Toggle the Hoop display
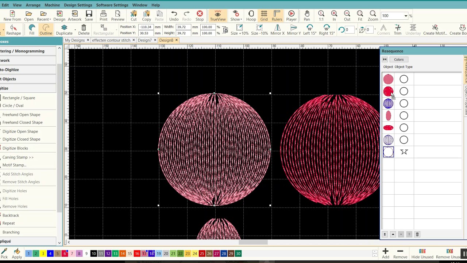The width and height of the screenshot is (467, 263). point(251,16)
